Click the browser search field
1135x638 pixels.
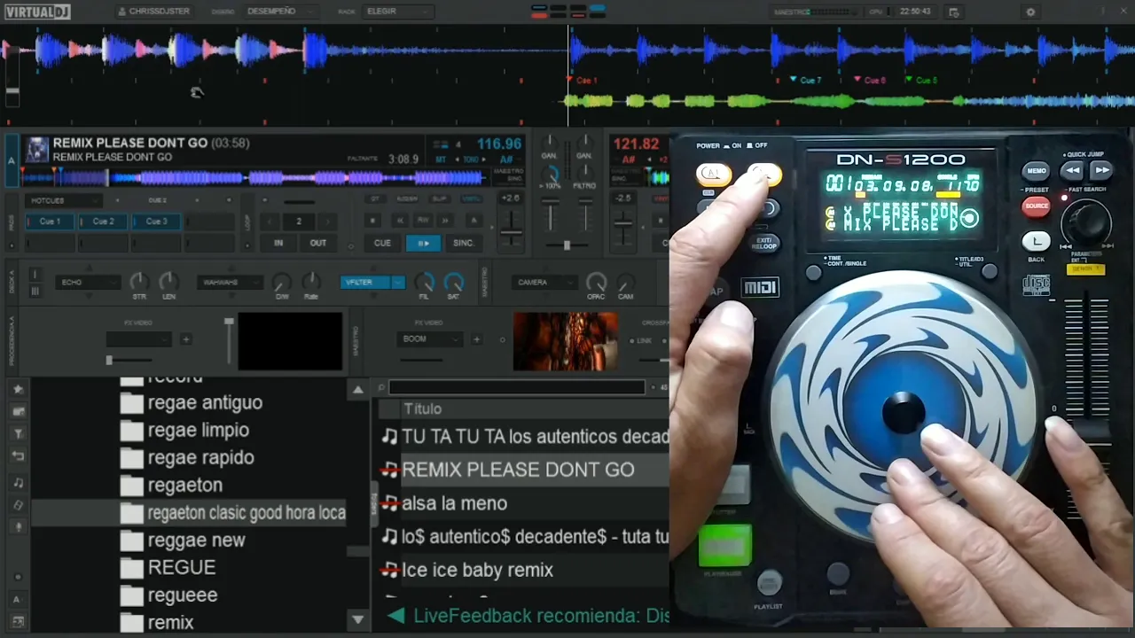point(516,387)
